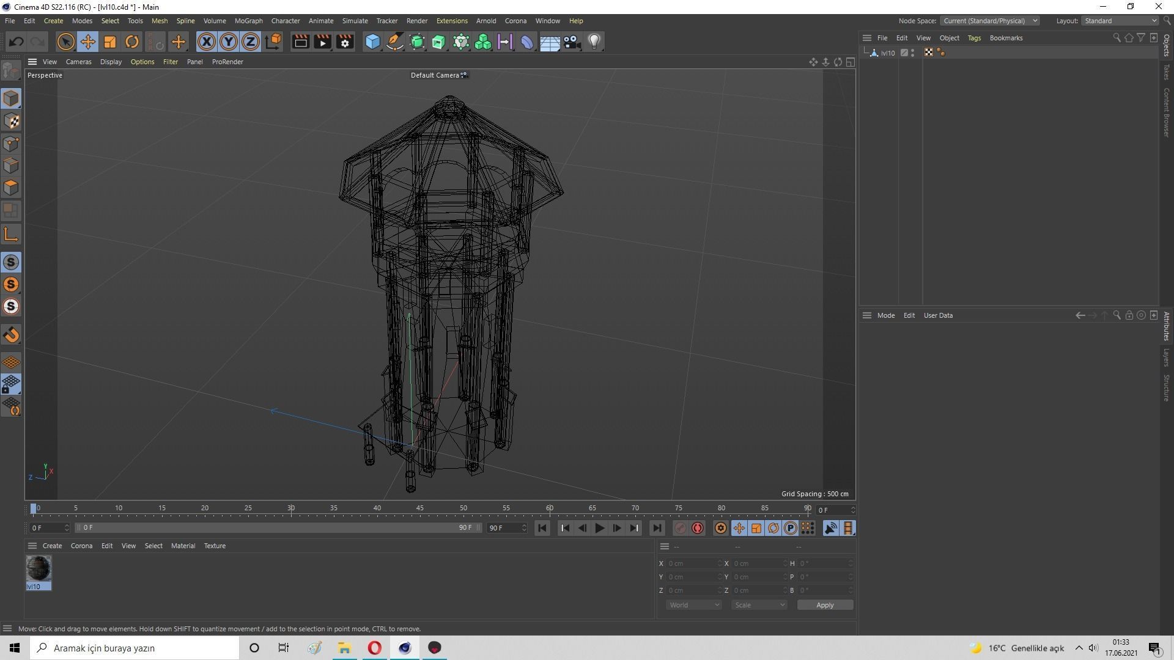Add a Floor environment object
1174x660 pixels.
(x=550, y=42)
